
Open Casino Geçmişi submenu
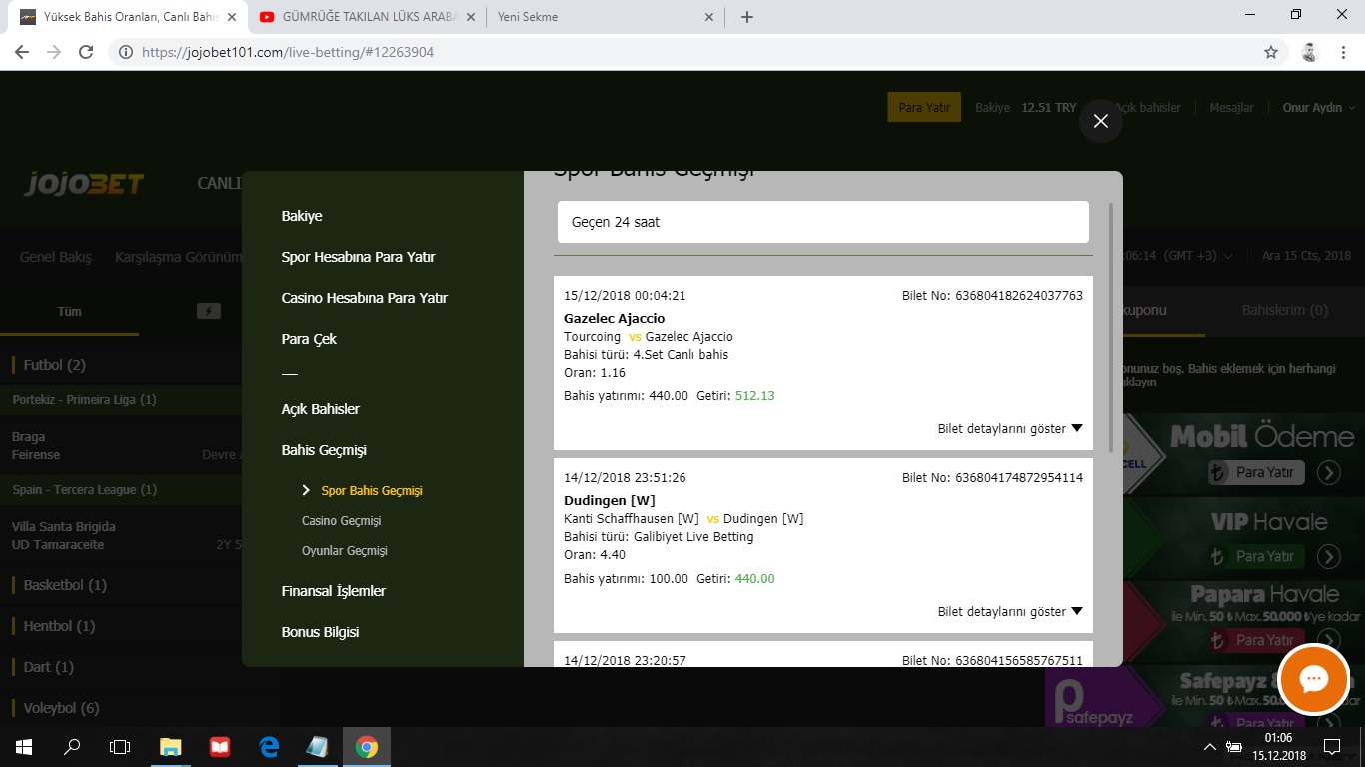[x=341, y=521]
